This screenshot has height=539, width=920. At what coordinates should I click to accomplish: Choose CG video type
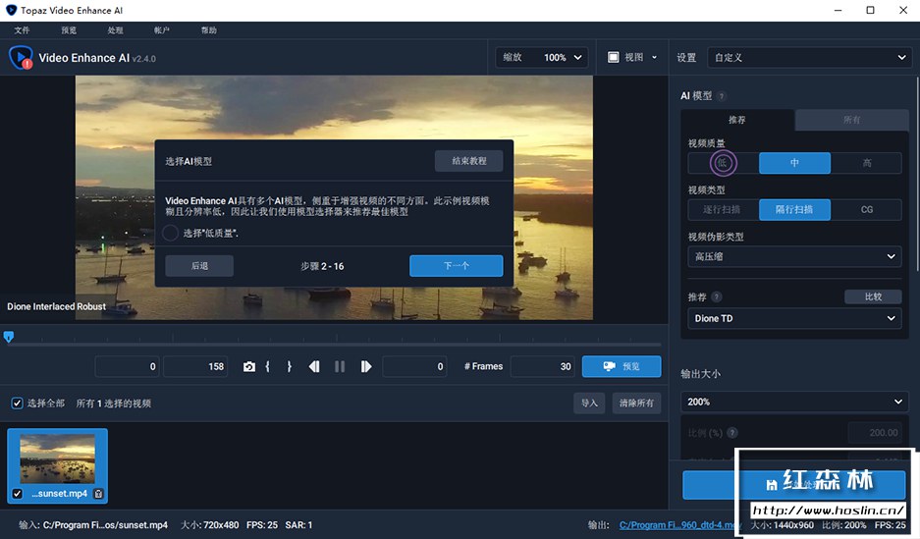[x=866, y=209]
